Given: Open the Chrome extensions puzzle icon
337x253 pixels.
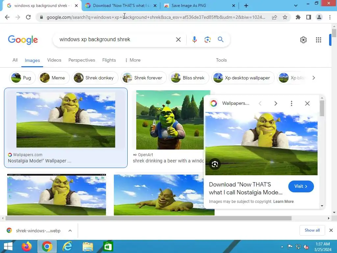Looking at the screenshot, I should click(298, 17).
